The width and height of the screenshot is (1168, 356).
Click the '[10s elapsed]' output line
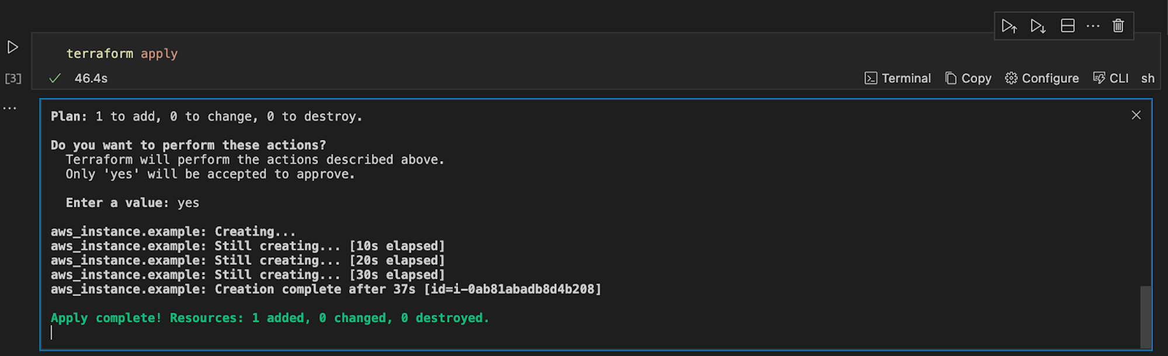point(248,246)
